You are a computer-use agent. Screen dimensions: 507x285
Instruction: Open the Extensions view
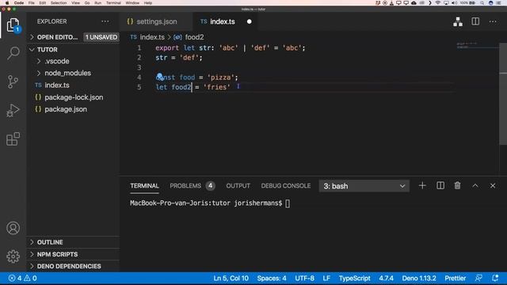[x=13, y=139]
